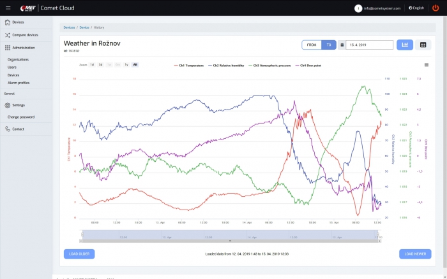This screenshot has width=447, height=279.
Task: Open the hamburger sidebar menu
Action: point(8,8)
